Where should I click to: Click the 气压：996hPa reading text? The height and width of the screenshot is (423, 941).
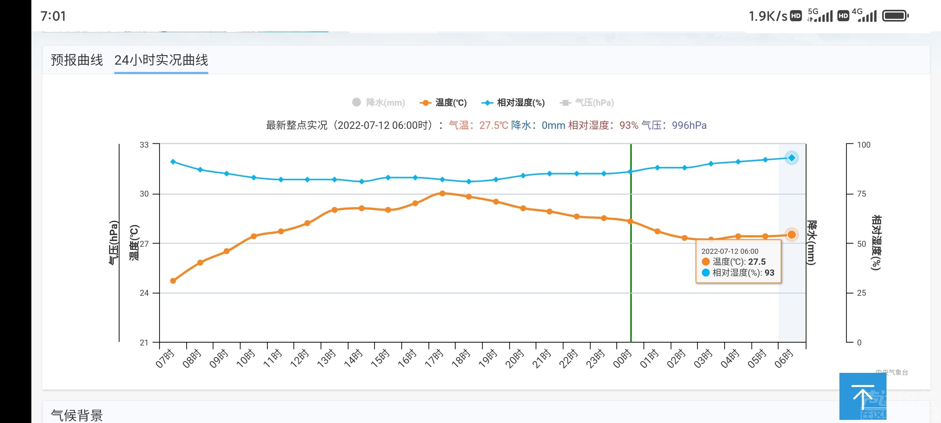(674, 125)
